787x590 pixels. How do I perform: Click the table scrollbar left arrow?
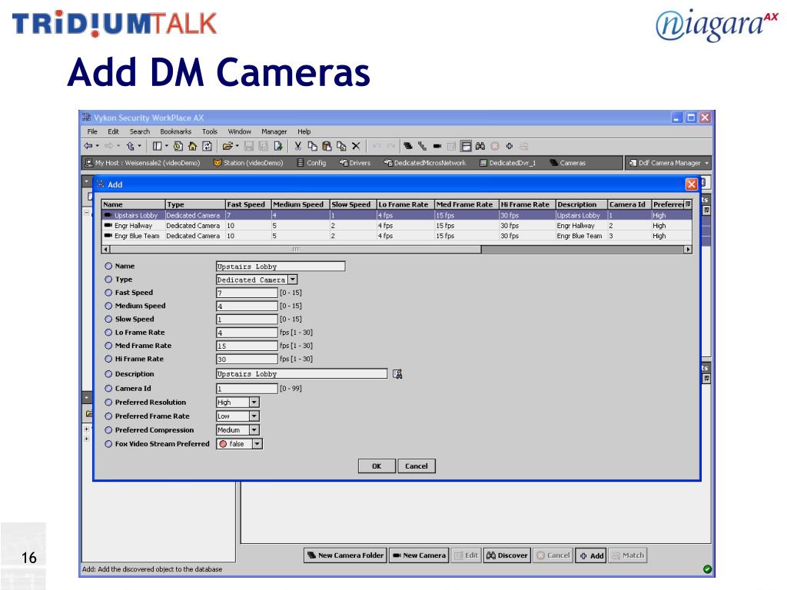pos(106,250)
